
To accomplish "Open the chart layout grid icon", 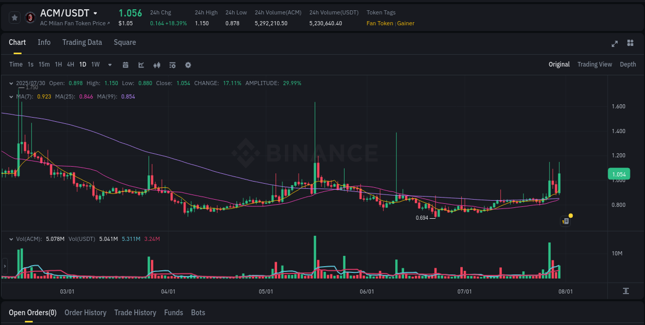I will 630,44.
